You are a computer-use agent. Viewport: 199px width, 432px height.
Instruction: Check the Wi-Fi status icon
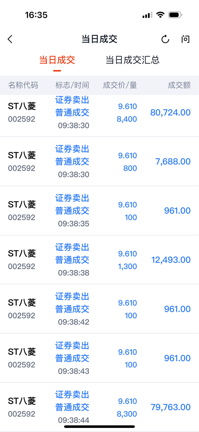[160, 15]
